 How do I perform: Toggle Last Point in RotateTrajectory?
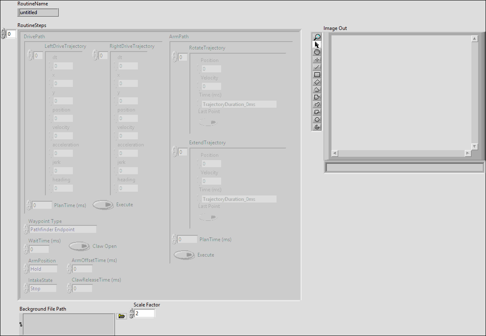click(208, 122)
